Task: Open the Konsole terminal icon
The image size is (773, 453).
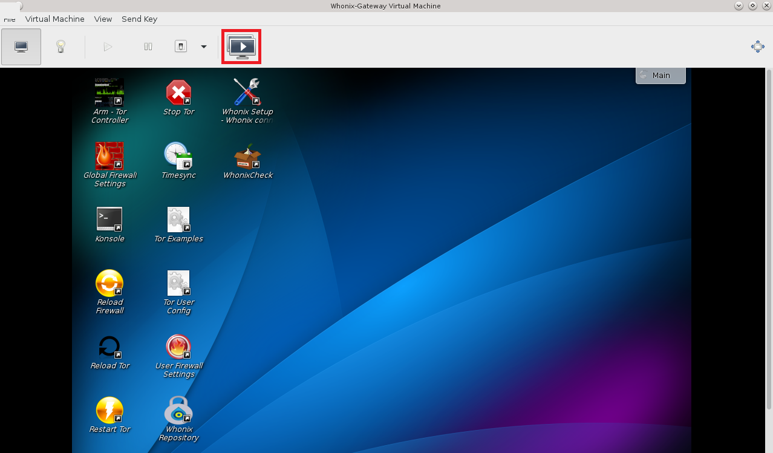Action: point(109,220)
